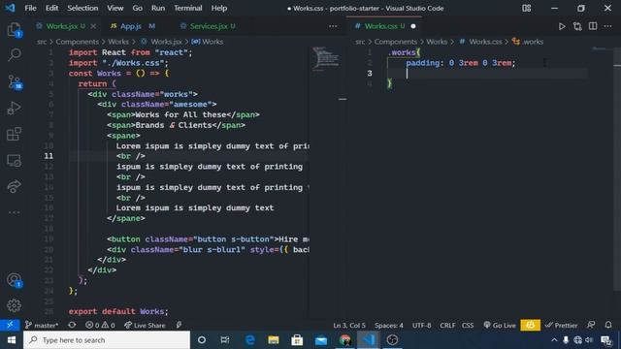Open changes compare icon in editor toolbar
621x349 pixels.
(577, 26)
